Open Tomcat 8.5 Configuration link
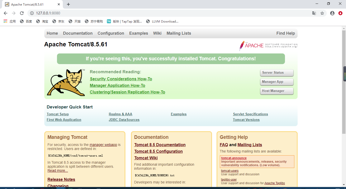 click(159, 152)
